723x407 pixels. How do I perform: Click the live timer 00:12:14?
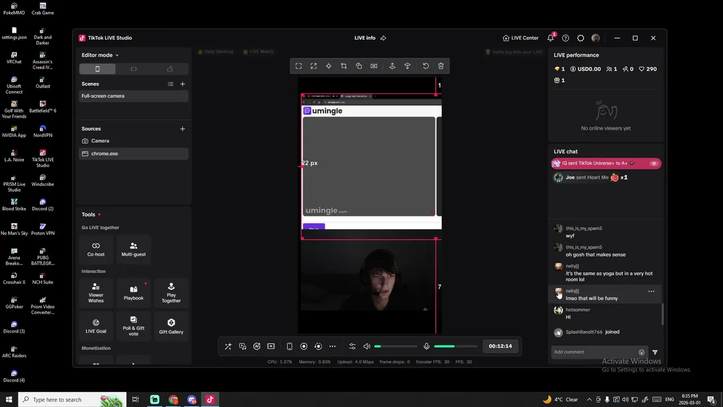(500, 347)
